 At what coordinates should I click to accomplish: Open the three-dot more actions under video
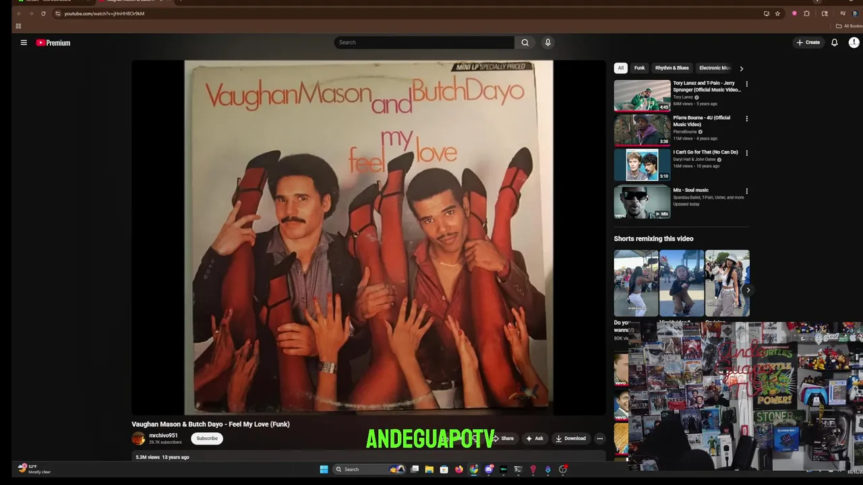click(x=599, y=439)
